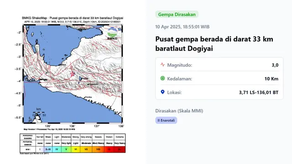Image resolution: width=292 pixels, height=164 pixels.
Task: Click the magnitude value 3,0
Action: pyautogui.click(x=275, y=65)
